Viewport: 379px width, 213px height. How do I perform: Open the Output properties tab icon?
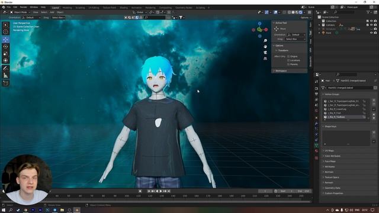(316, 94)
